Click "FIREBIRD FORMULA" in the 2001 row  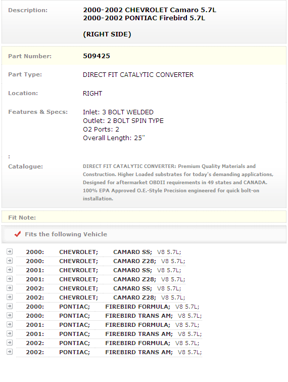(137, 325)
